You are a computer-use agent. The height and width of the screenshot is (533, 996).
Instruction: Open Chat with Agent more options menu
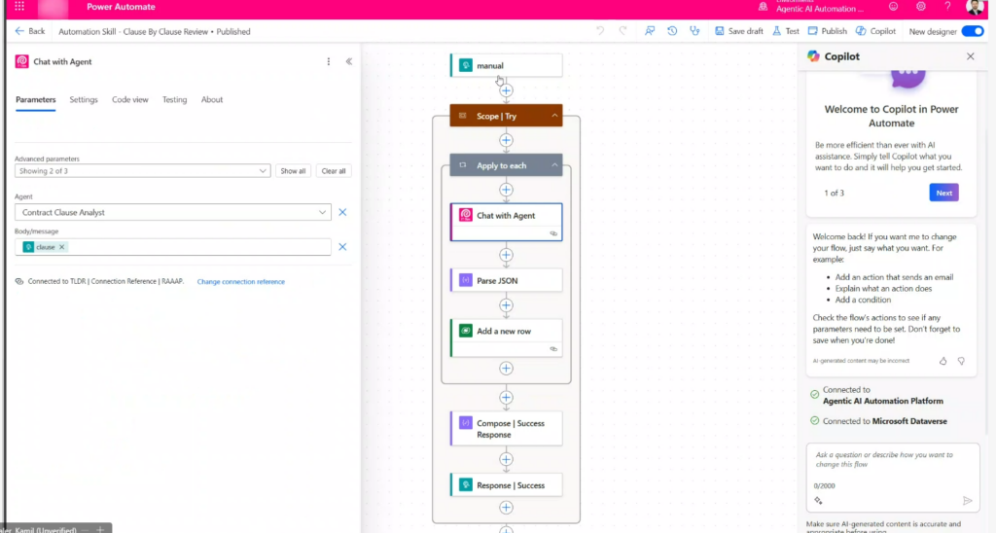point(329,61)
